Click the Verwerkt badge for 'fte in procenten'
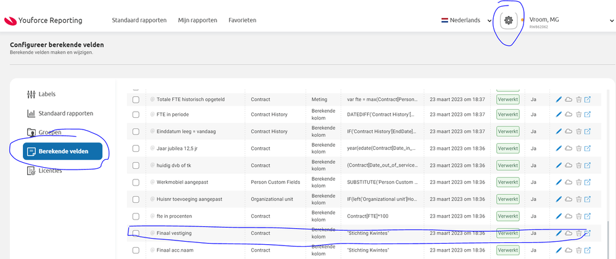 point(507,216)
